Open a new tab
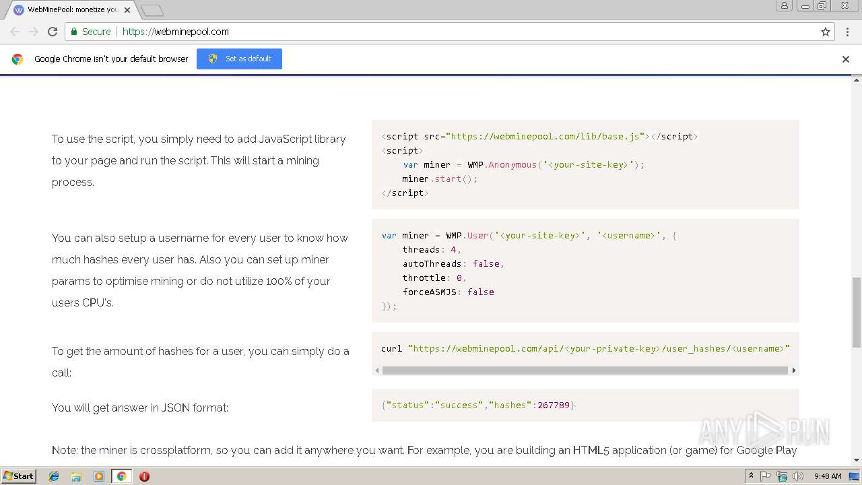The image size is (862, 485). [x=152, y=10]
